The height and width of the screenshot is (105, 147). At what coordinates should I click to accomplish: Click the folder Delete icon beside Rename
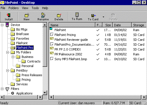(59, 15)
